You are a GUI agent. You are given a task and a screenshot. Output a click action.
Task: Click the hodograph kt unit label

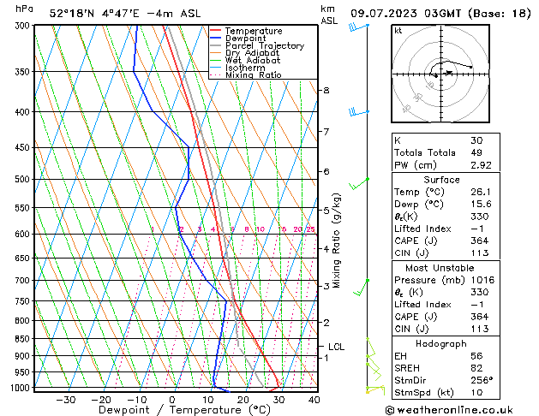coord(398,31)
